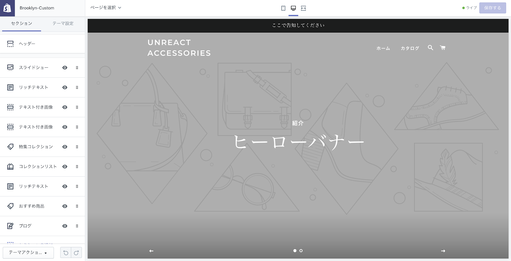Viewport: 511px width, 261px height.
Task: Click the undo arrow button
Action: pos(66,253)
